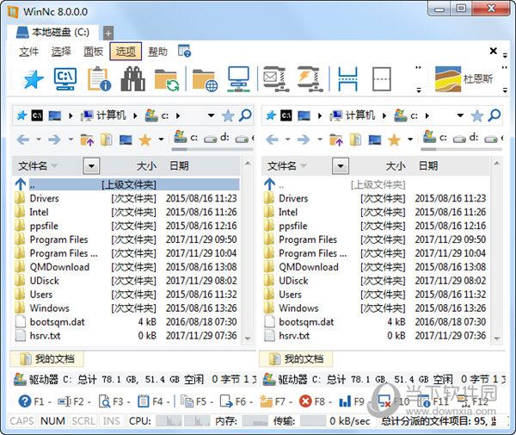Open the right panel forward history dropdown arrow
Image resolution: width=516 pixels, height=435 pixels.
point(320,139)
